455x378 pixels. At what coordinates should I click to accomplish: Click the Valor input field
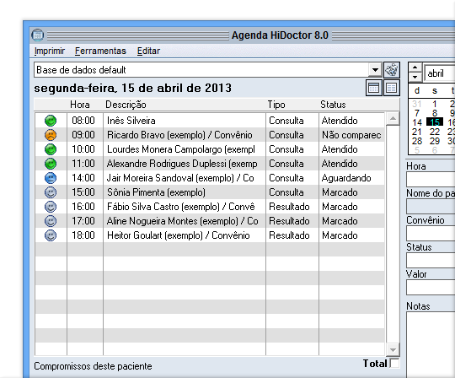click(431, 288)
